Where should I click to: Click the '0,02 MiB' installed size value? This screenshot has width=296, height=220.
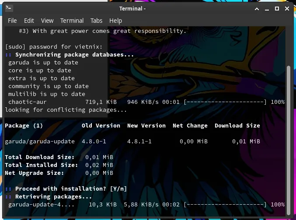pos(99,165)
